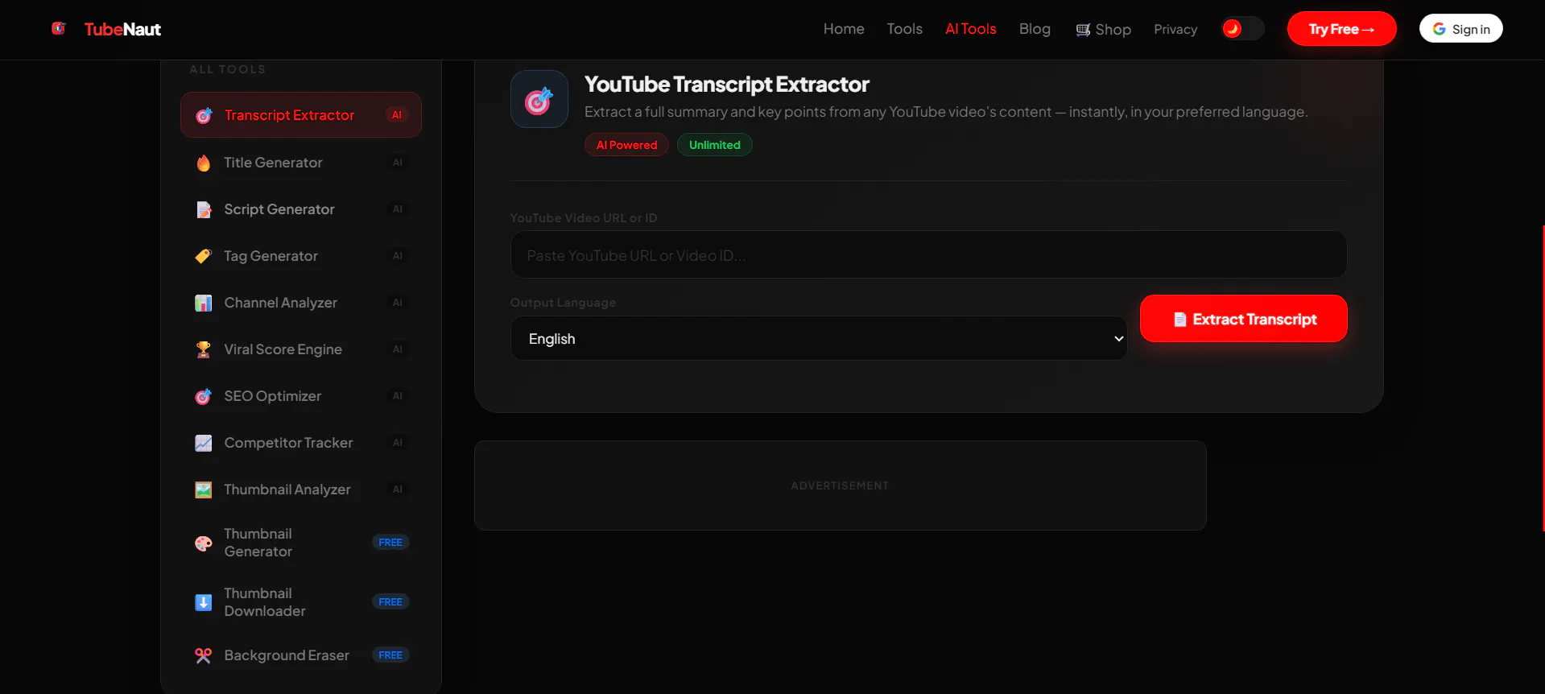Open Channel Analyzer from the sidebar
The image size is (1545, 694).
pos(301,303)
